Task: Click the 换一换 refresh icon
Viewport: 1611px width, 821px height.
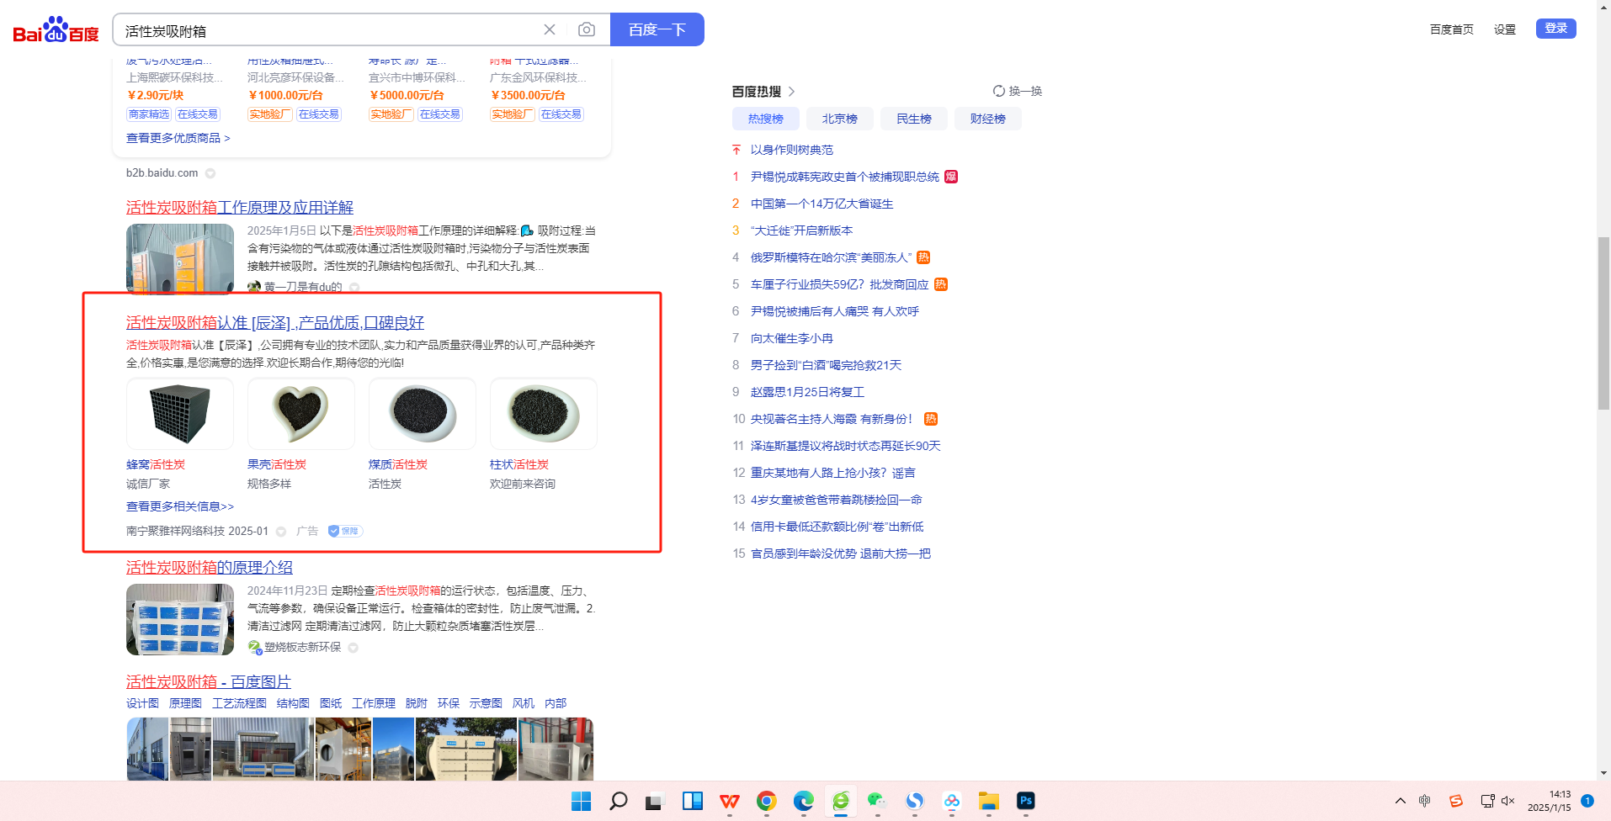Action: [x=998, y=91]
